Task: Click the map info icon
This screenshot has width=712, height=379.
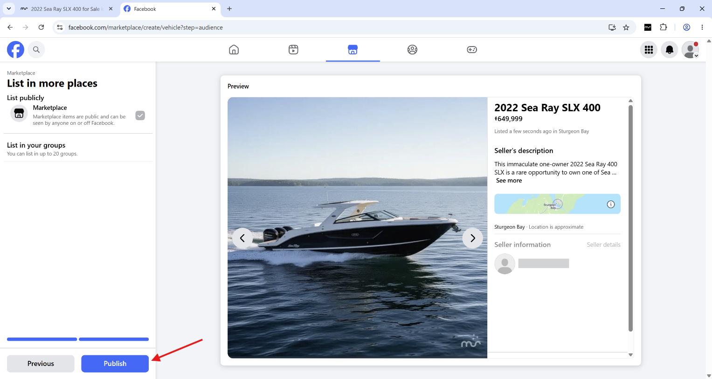Action: pos(611,204)
